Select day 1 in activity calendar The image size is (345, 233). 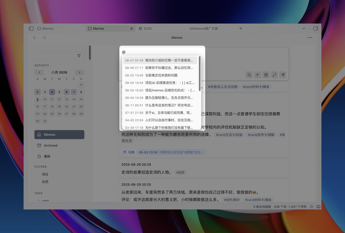pos(81,85)
